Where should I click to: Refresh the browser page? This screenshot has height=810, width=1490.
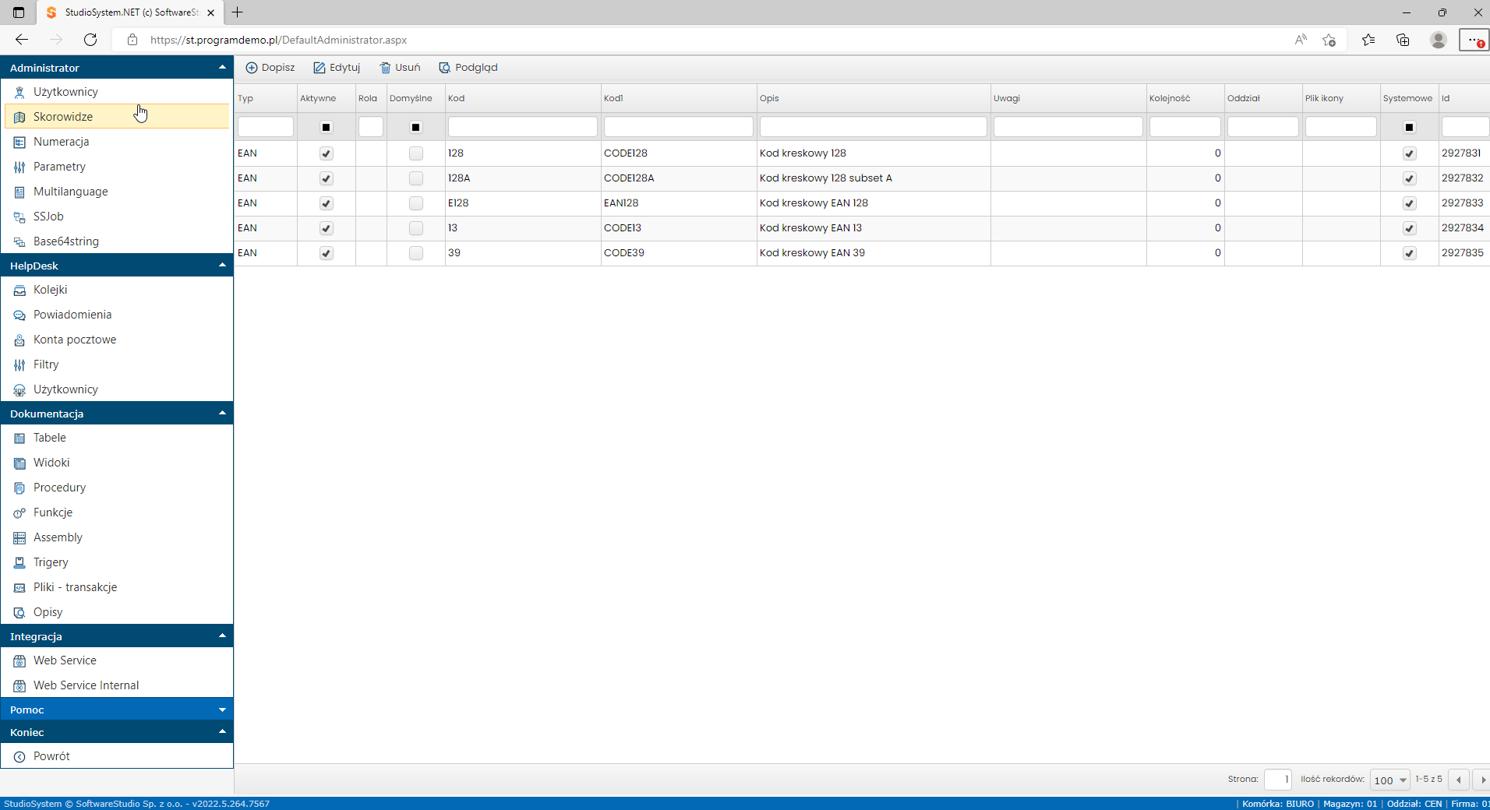[90, 40]
